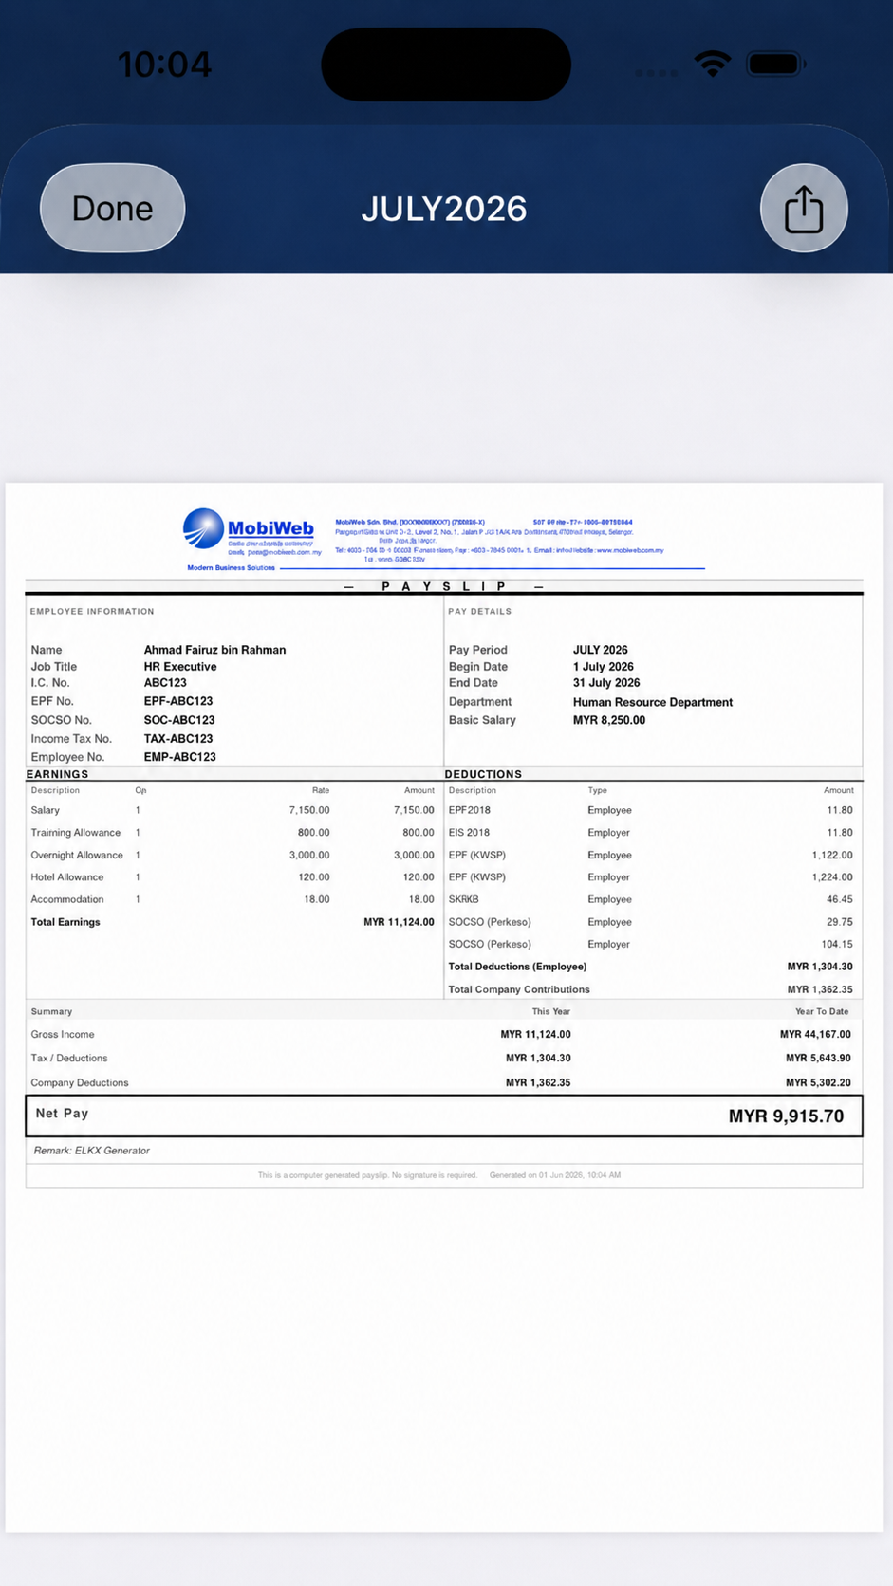Select the Remark: ELKX Generator line
The width and height of the screenshot is (893, 1586).
pos(92,1151)
